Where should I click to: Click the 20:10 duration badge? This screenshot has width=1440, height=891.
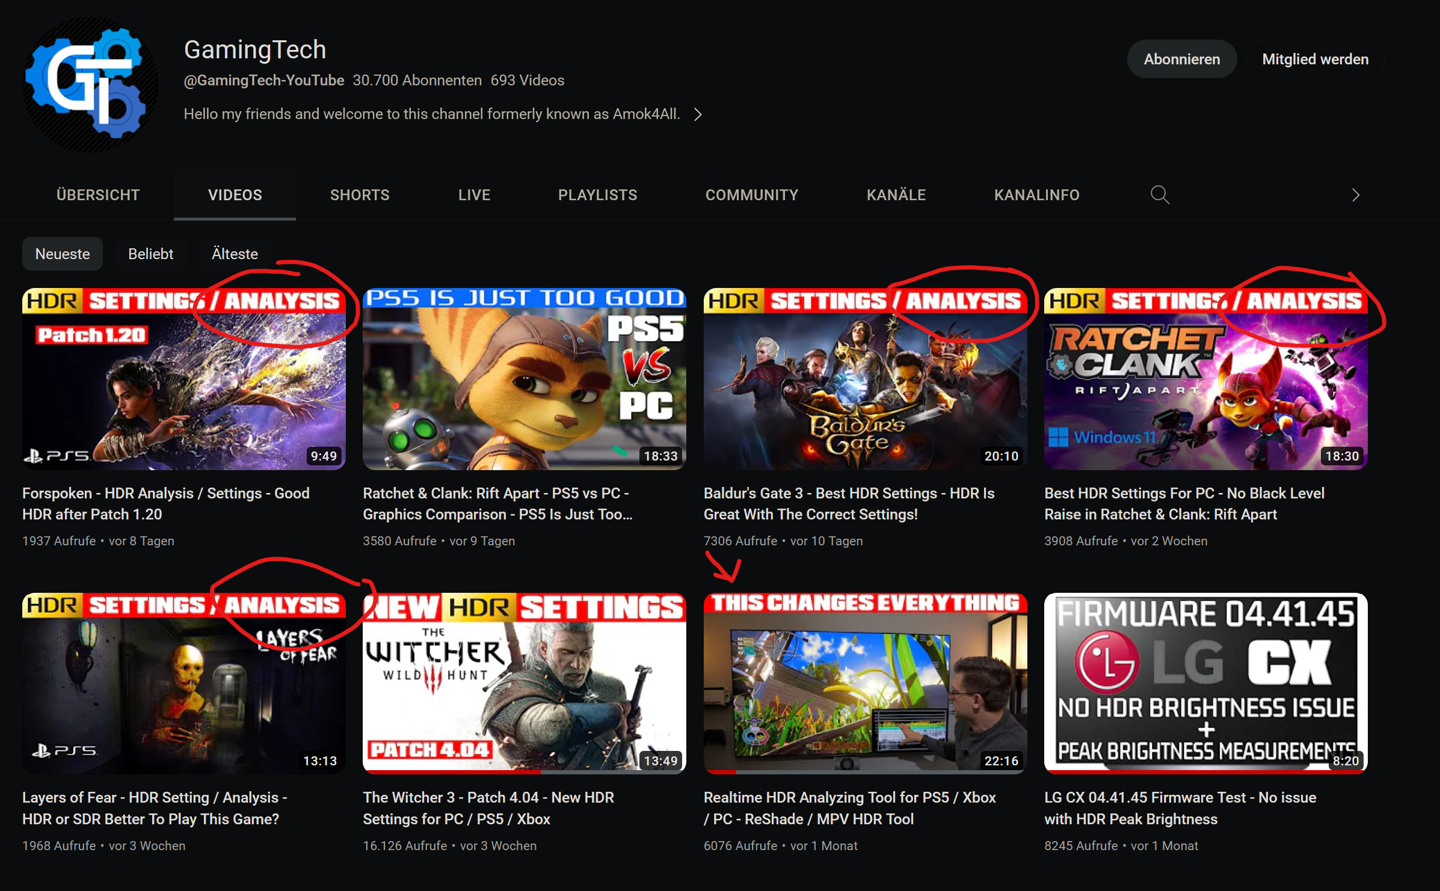pyautogui.click(x=1002, y=456)
